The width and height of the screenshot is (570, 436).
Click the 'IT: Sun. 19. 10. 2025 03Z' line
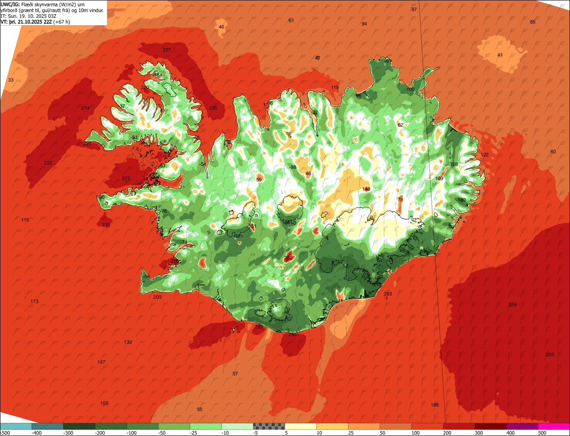(28, 16)
